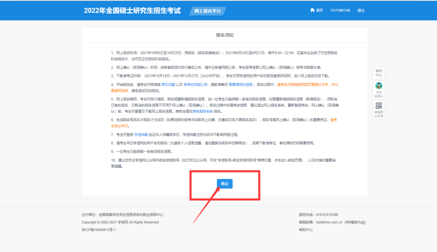Click service hotline 010-67410388
Viewport: 437px width, 252px height.
pos(327,215)
